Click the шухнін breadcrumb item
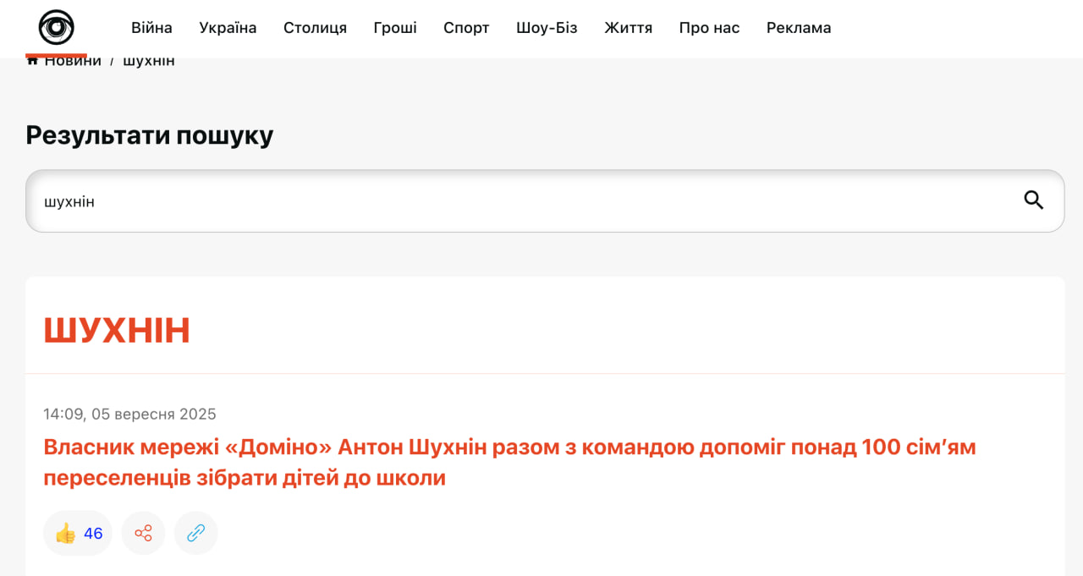This screenshot has height=576, width=1083. click(149, 62)
